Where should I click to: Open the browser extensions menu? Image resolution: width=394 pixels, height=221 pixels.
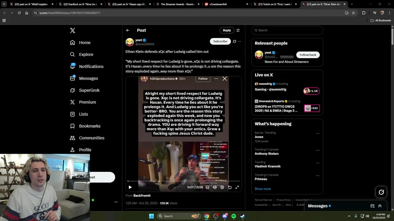coord(364,13)
